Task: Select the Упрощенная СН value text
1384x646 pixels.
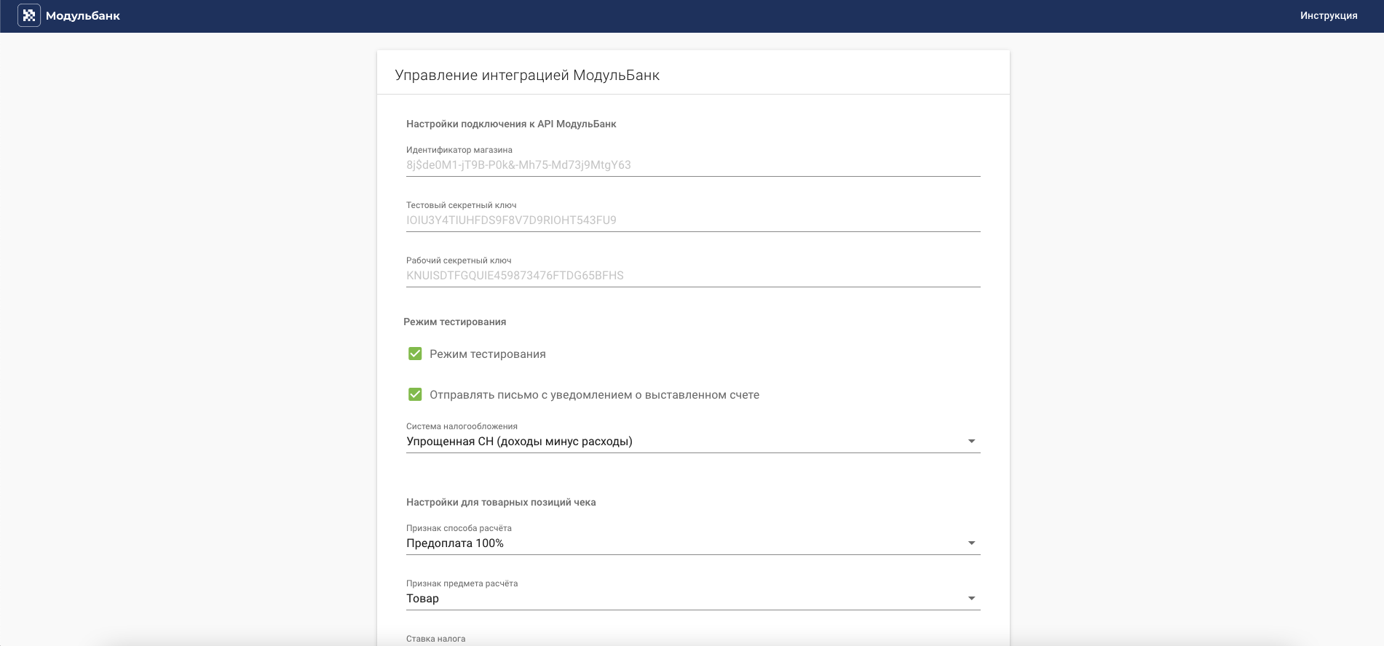Action: click(x=519, y=442)
